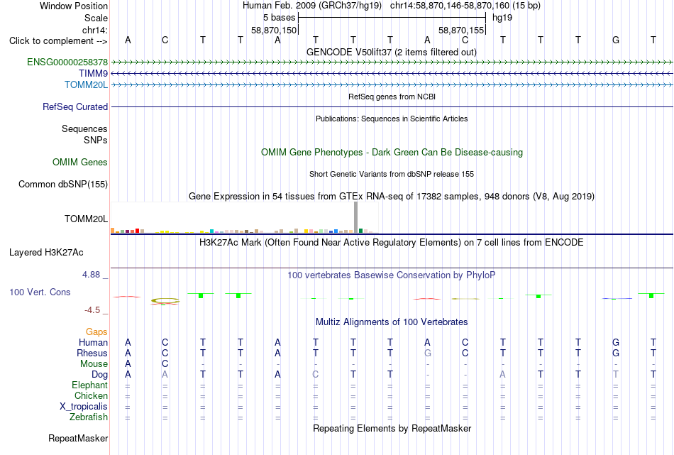
Task: Click the 'Click to complement -->' label
Action: coord(58,41)
